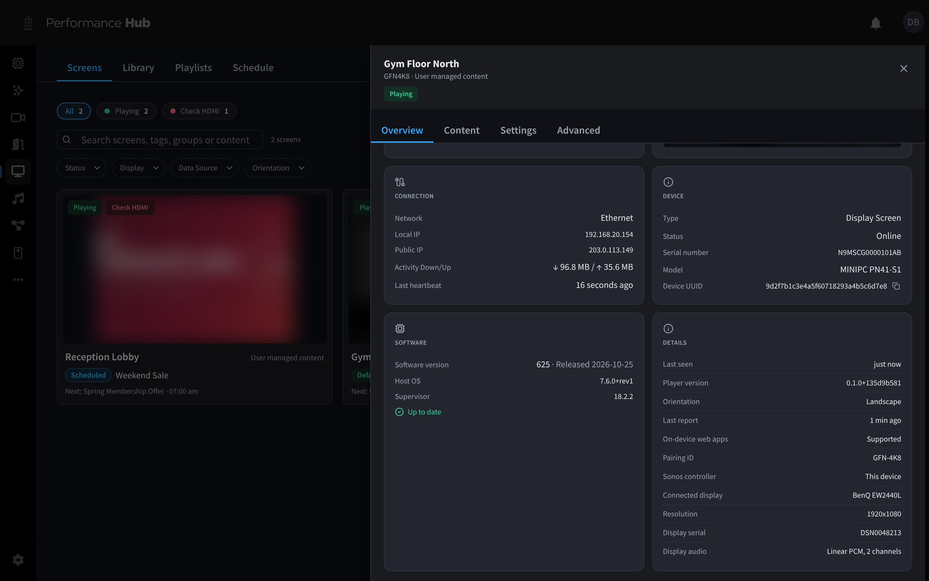Select the monitor screens icon in sidebar
Image resolution: width=929 pixels, height=581 pixels.
click(x=18, y=171)
